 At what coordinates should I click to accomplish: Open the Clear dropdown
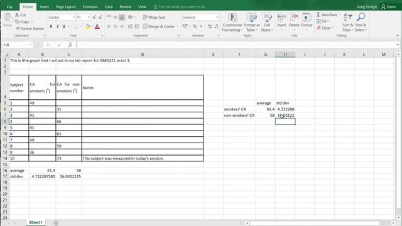pyautogui.click(x=325, y=28)
